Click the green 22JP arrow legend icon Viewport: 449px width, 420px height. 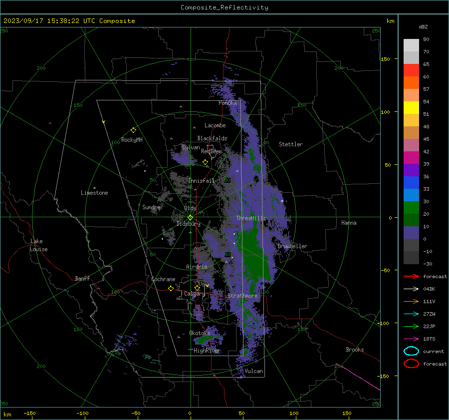pyautogui.click(x=411, y=326)
